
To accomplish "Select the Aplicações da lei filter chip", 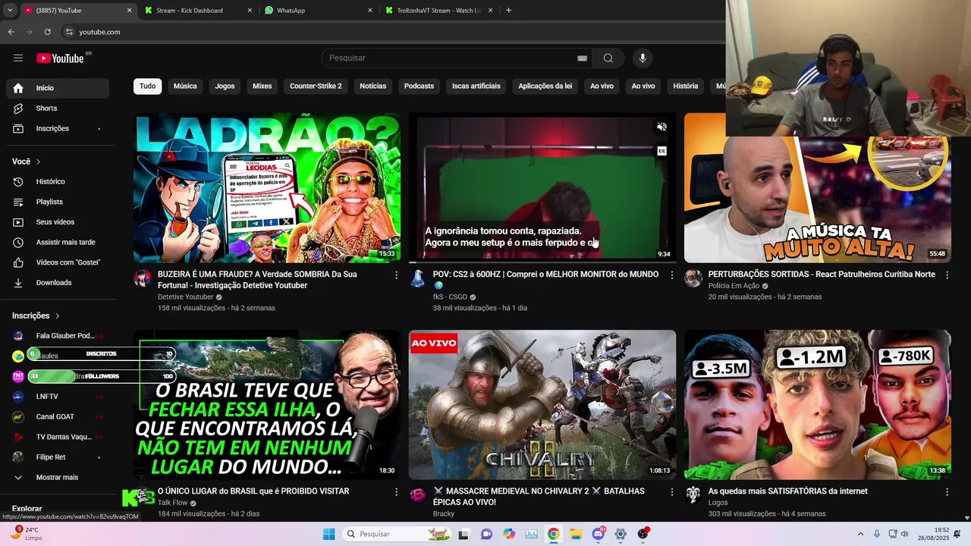I will pyautogui.click(x=545, y=86).
